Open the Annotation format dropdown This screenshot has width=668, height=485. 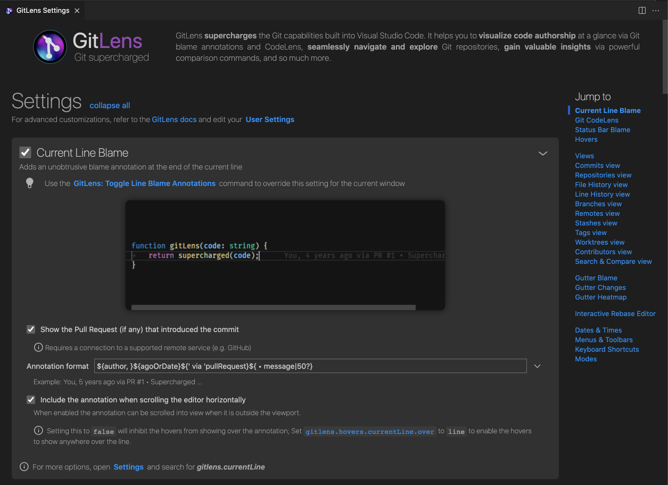click(x=537, y=366)
